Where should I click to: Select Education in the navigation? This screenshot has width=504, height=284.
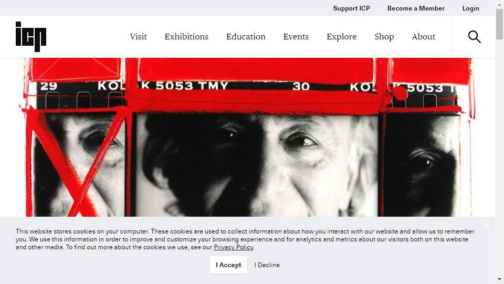(x=246, y=37)
